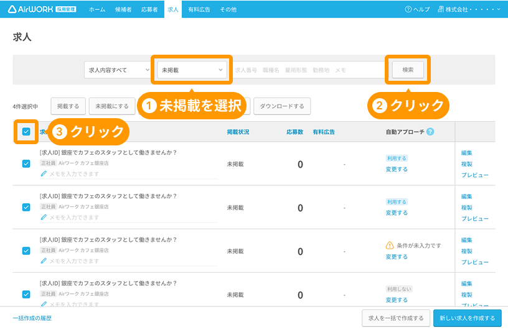Image resolution: width=508 pixels, height=330 pixels.
Task: Open the 有料広告 tab
Action: [199, 10]
